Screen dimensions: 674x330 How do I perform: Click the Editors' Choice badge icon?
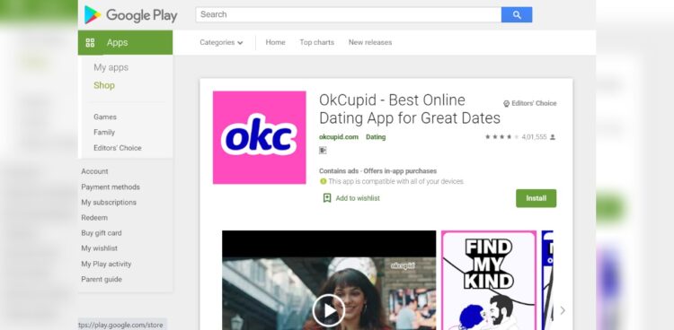506,103
